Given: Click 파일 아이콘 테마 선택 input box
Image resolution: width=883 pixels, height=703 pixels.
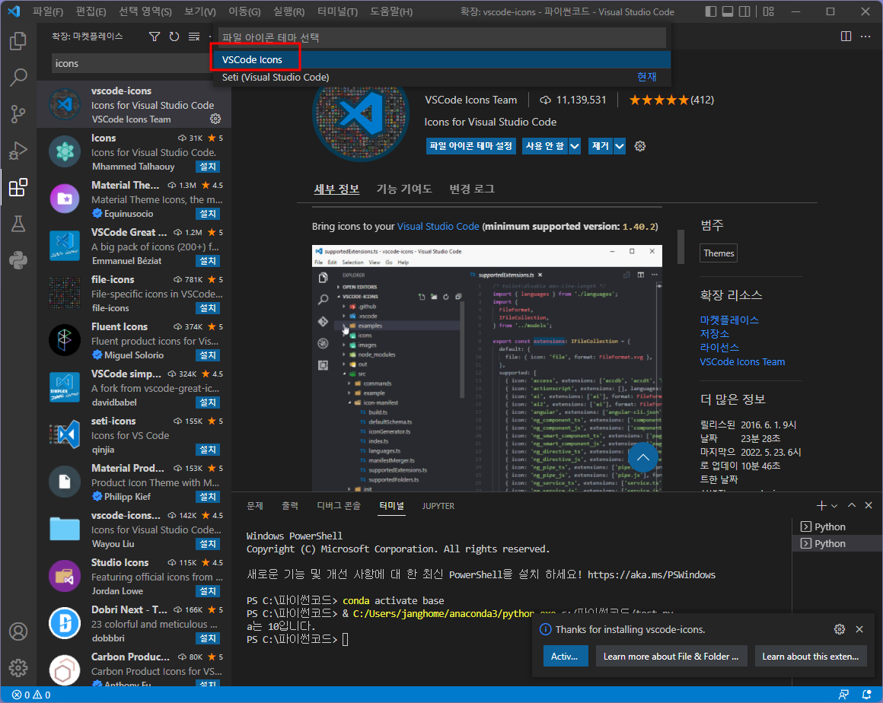Looking at the screenshot, I should (442, 37).
